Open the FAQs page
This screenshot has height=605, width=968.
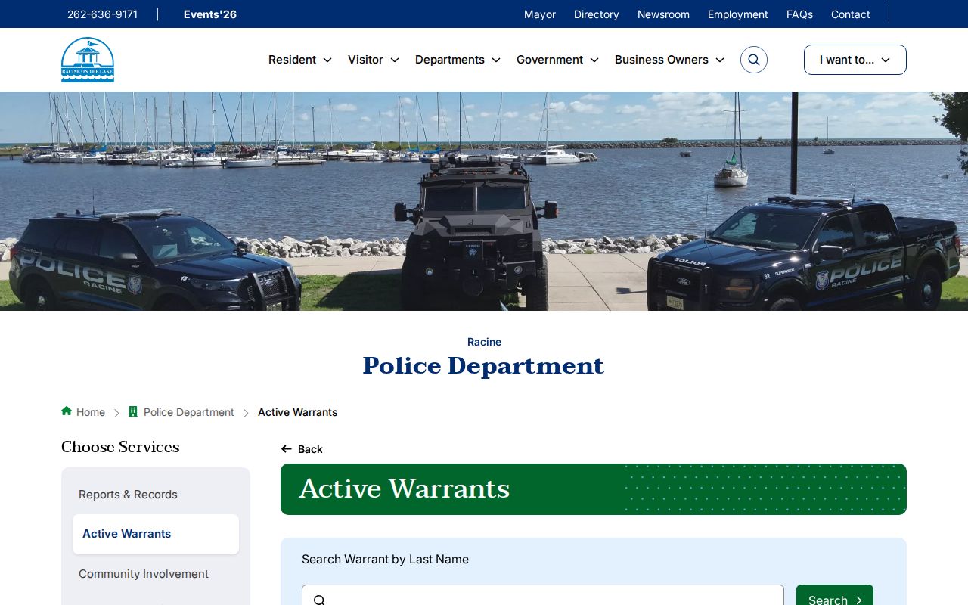799,14
